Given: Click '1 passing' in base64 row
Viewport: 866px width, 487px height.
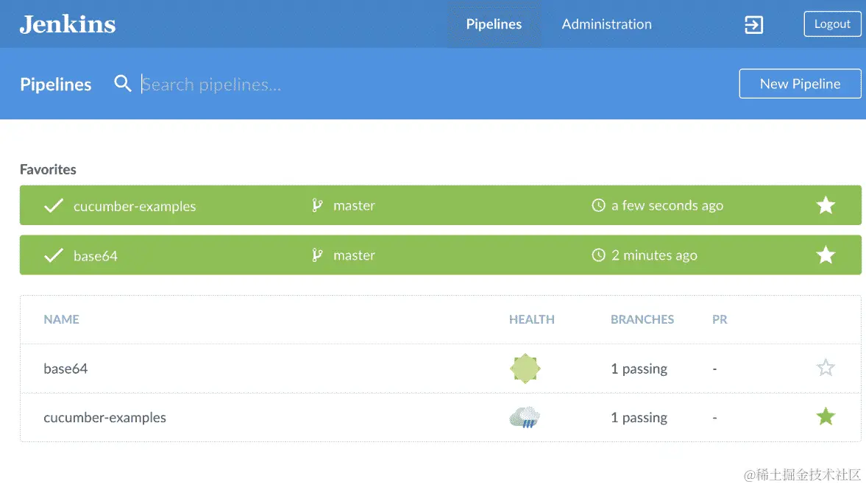Looking at the screenshot, I should 639,369.
